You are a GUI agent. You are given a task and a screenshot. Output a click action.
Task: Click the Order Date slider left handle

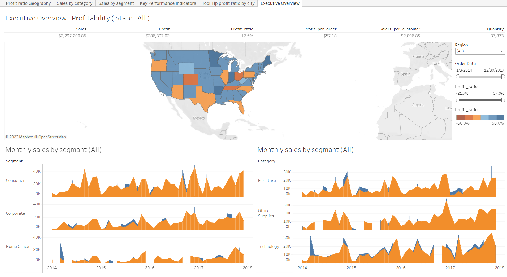[x=458, y=77]
